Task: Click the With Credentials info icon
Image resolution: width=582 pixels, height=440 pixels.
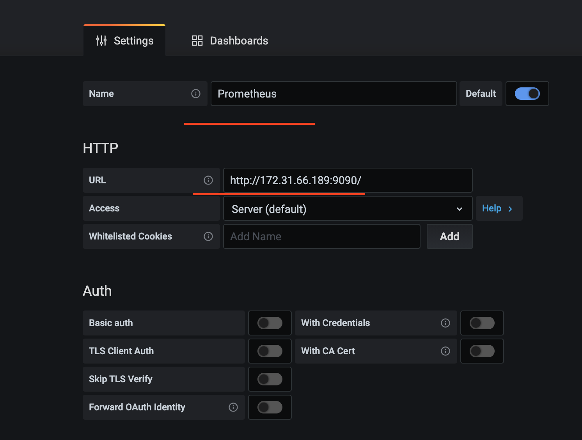Action: [445, 323]
